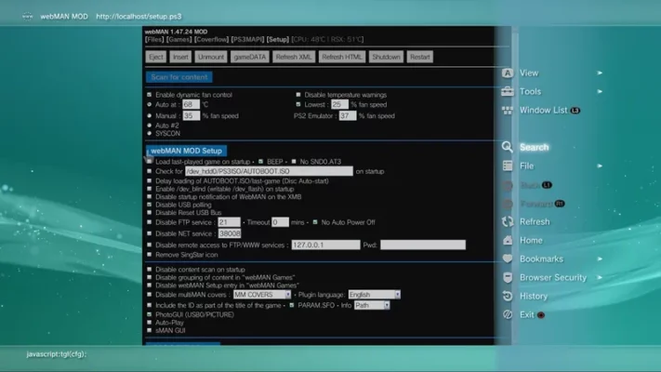
Task: Toggle Disable temperature warnings checkbox
Action: 298,95
